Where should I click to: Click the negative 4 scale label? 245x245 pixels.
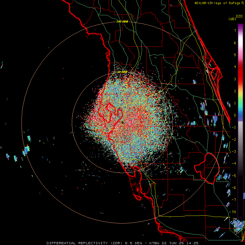[234, 164]
